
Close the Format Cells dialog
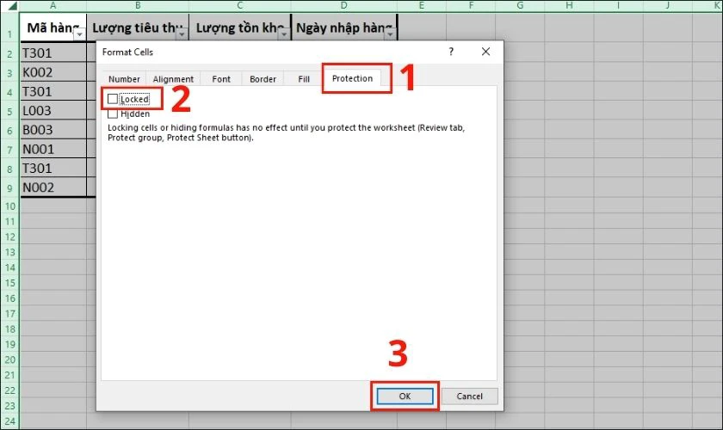click(485, 52)
